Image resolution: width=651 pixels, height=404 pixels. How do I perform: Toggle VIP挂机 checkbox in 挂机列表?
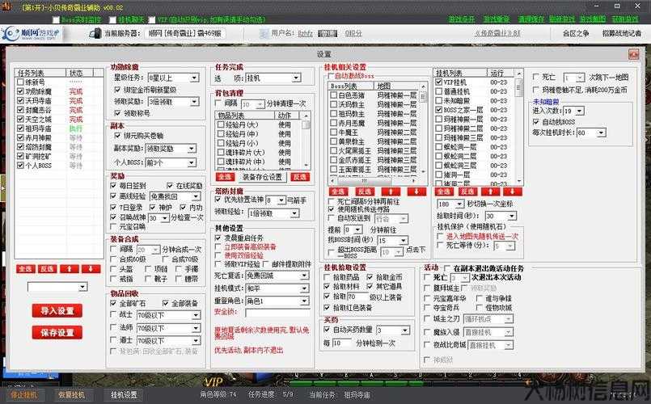coord(439,82)
